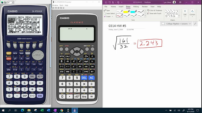Click the ClassWiz OPTN key
Screen dimensions: 202x113
pos(61,56)
